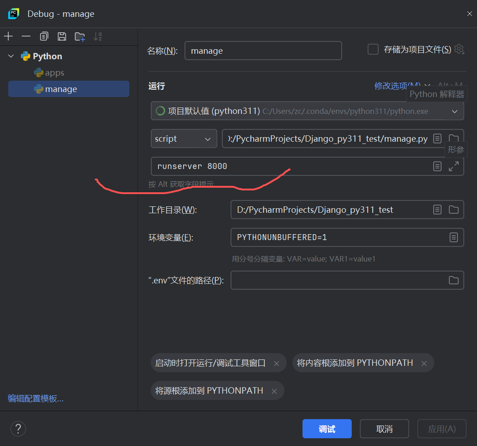The image size is (477, 446).
Task: Browse for the working directory folder
Action: [x=454, y=210]
